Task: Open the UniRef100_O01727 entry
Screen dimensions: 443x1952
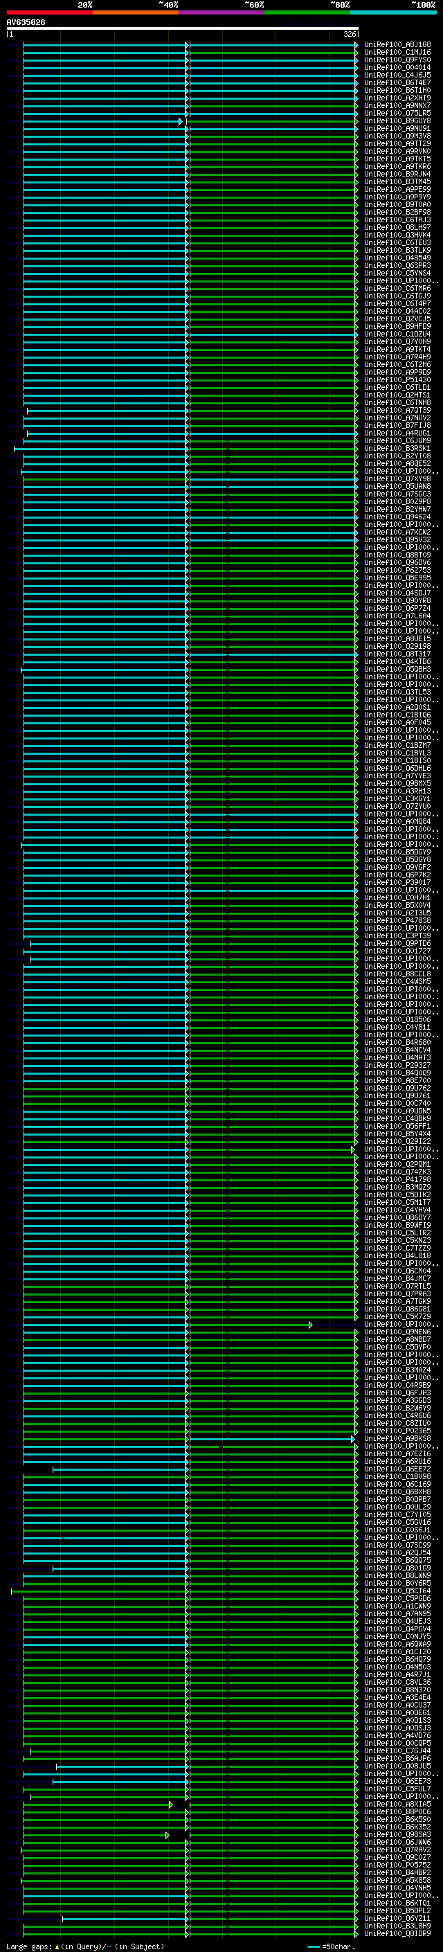Action: [397, 951]
